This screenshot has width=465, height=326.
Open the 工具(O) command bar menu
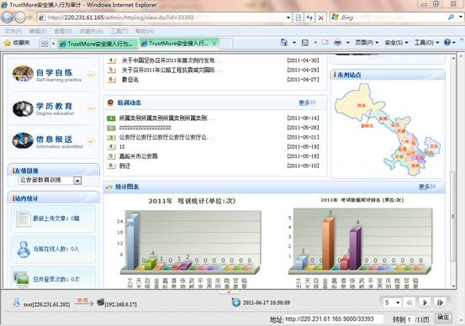point(426,43)
